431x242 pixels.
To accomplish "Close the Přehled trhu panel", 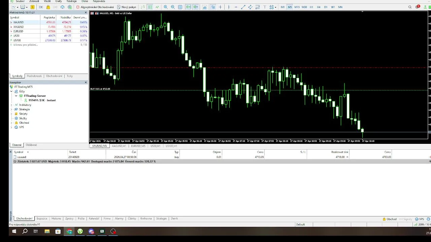I will (x=86, y=12).
